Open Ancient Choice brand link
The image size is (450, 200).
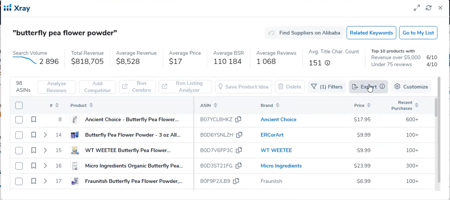[x=278, y=120]
